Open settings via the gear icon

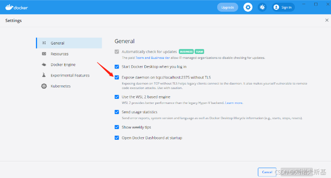[x=248, y=7]
